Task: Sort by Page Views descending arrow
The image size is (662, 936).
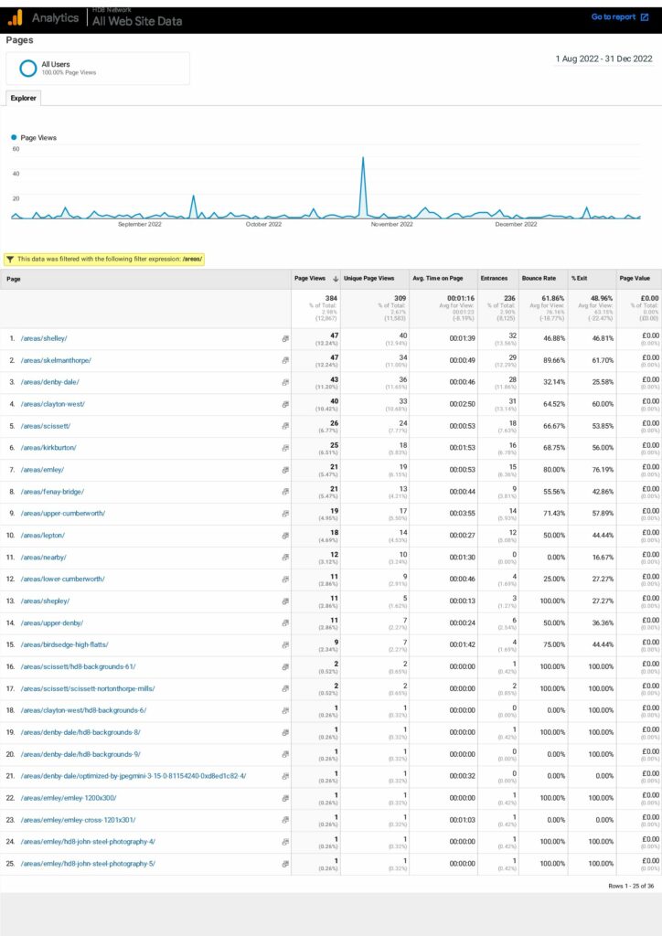Action: [x=335, y=278]
